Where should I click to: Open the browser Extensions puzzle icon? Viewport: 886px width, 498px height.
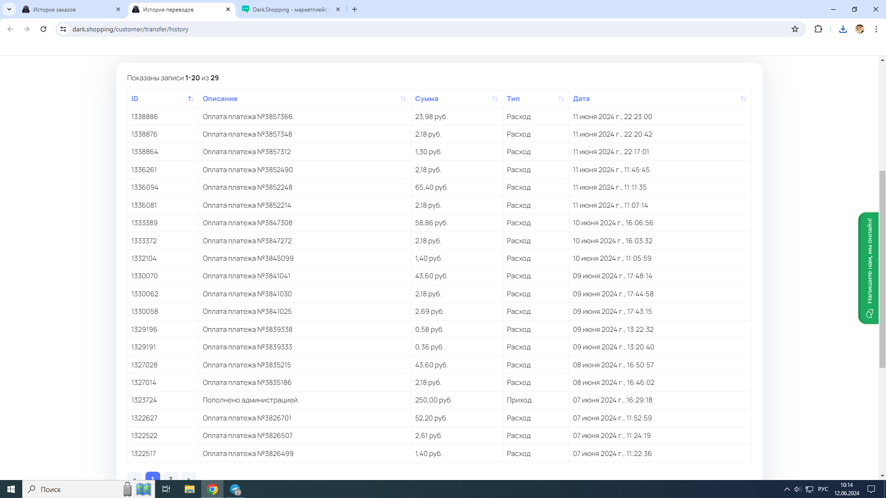[818, 29]
